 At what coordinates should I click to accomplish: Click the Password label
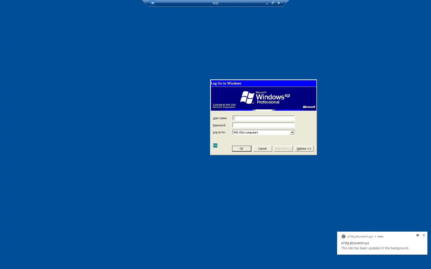point(219,125)
